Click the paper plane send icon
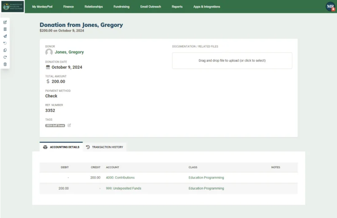The width and height of the screenshot is (337, 218). point(5,36)
